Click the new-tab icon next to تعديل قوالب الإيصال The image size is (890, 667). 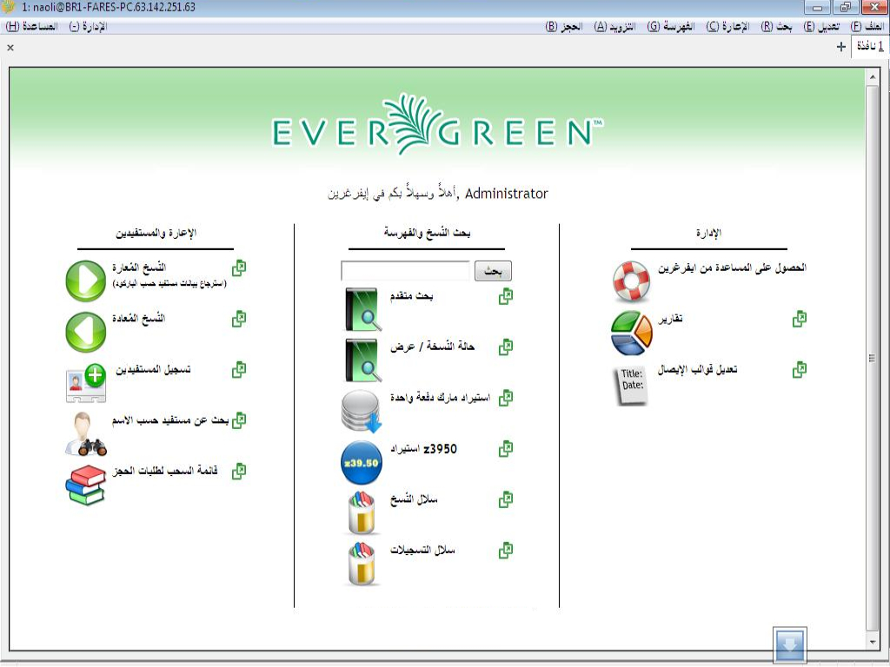tap(800, 370)
